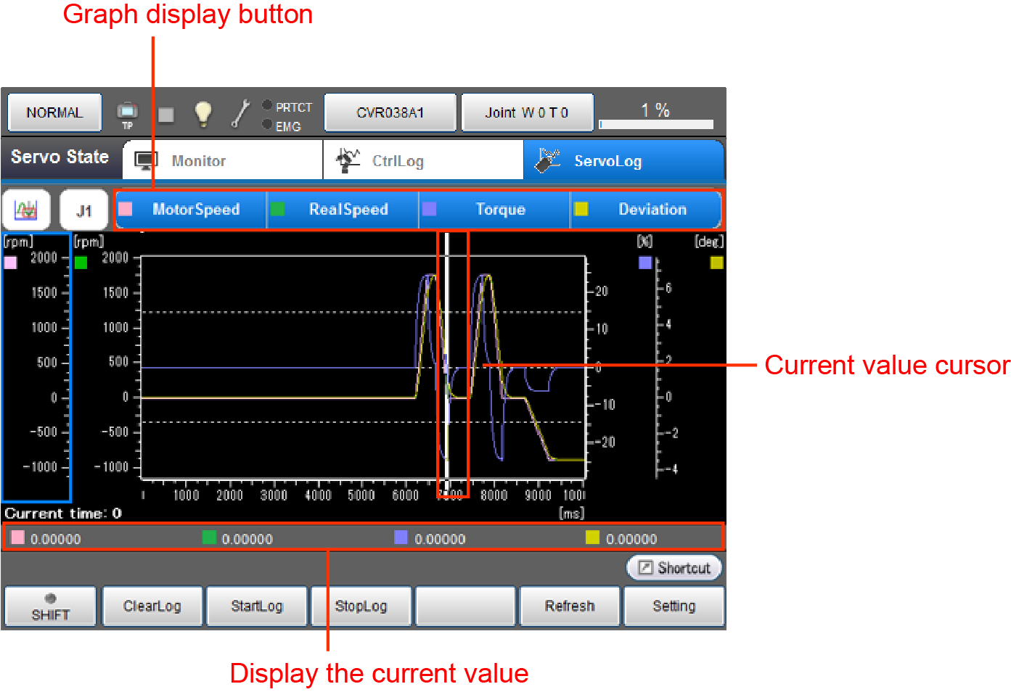Open the J1 joint selector
Viewport: 1011px width, 692px height.
[x=84, y=210]
